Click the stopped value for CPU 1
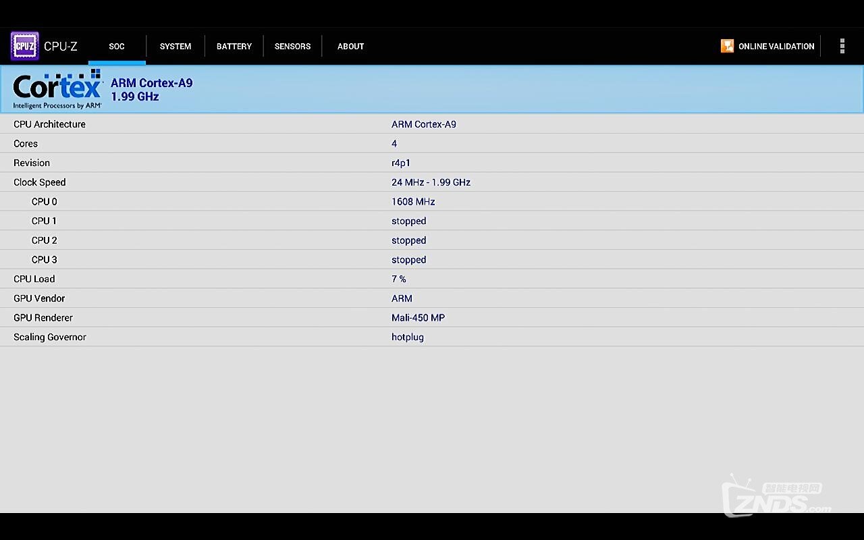 [409, 221]
